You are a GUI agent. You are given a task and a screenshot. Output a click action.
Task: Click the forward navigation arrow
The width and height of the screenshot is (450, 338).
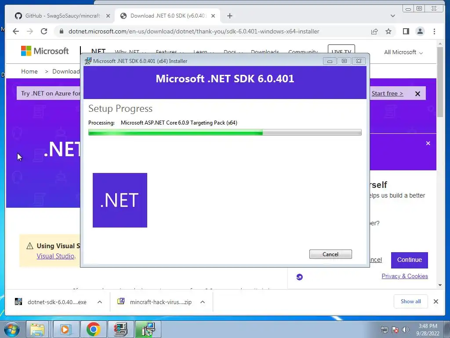click(x=30, y=31)
